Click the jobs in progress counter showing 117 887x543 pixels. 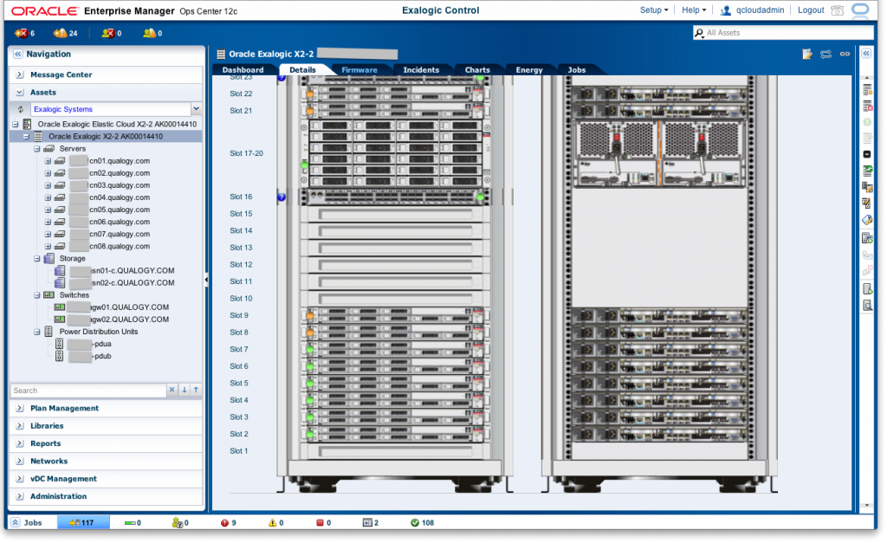83,522
